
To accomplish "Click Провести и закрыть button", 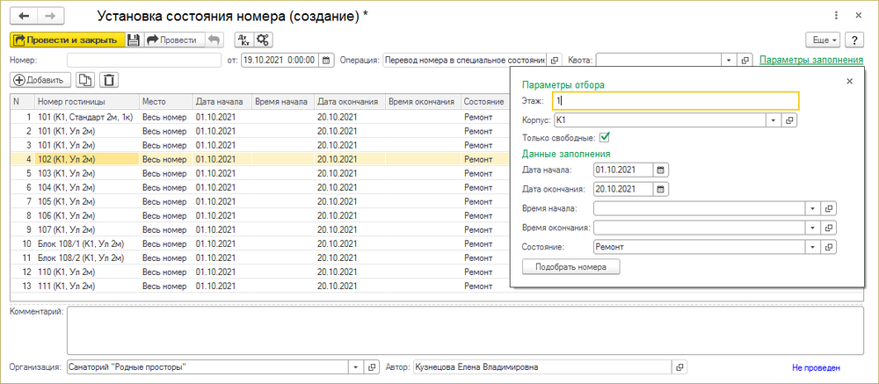I will coord(68,40).
